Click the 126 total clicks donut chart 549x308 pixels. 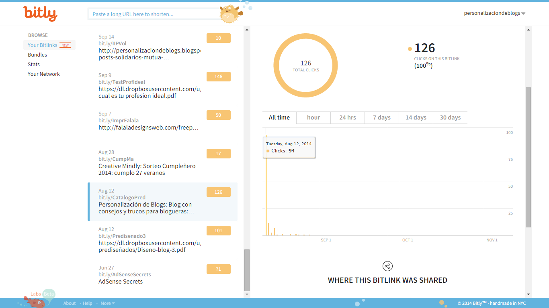coord(305,66)
